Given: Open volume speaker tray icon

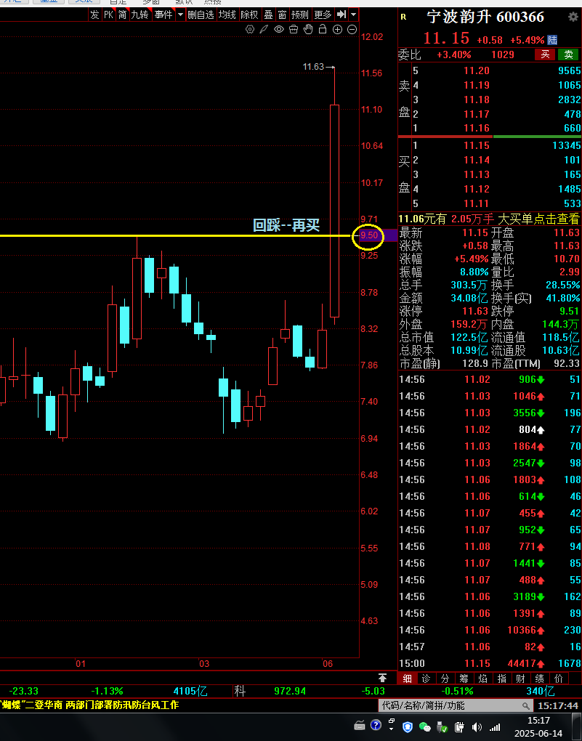Looking at the screenshot, I should (477, 726).
